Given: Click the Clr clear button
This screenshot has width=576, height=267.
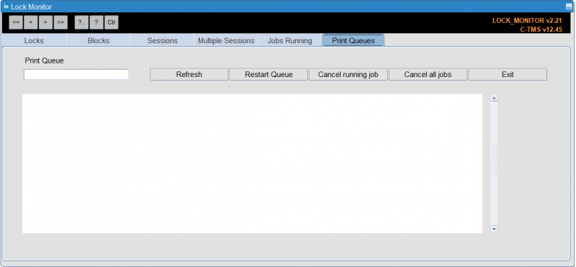Looking at the screenshot, I should click(x=112, y=22).
